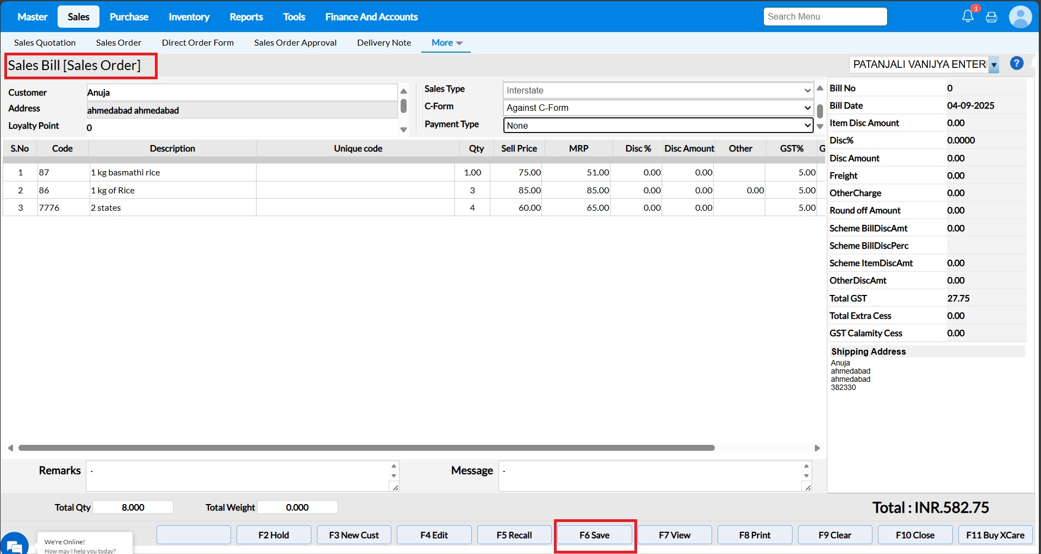Click into the Search Menu field
This screenshot has width=1041, height=554.
(x=825, y=17)
